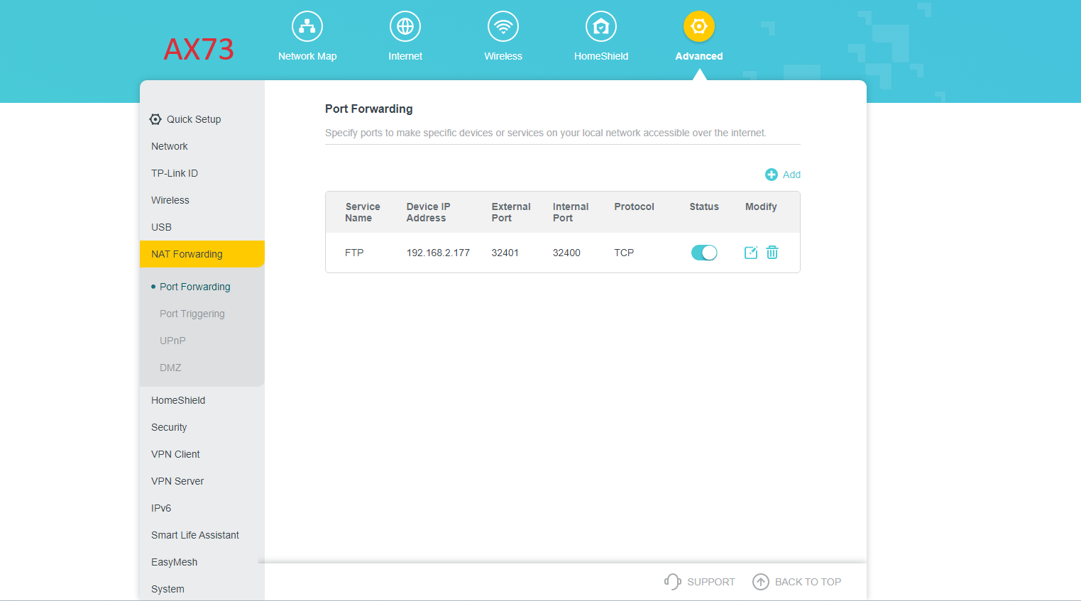Click the BACK TO TOP arrow icon

(761, 582)
